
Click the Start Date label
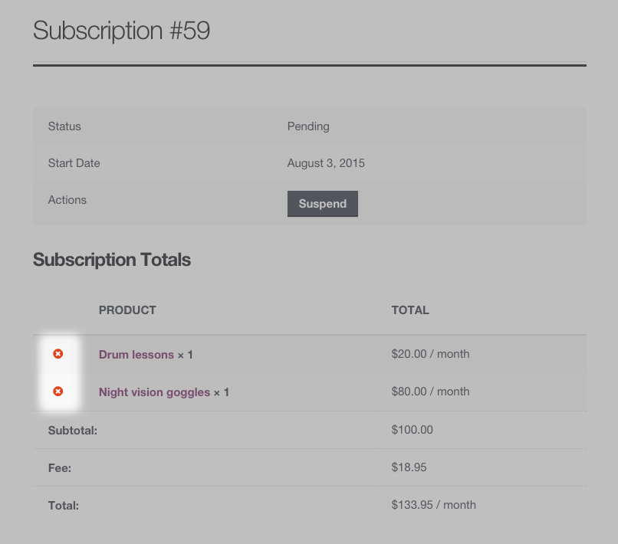point(74,163)
